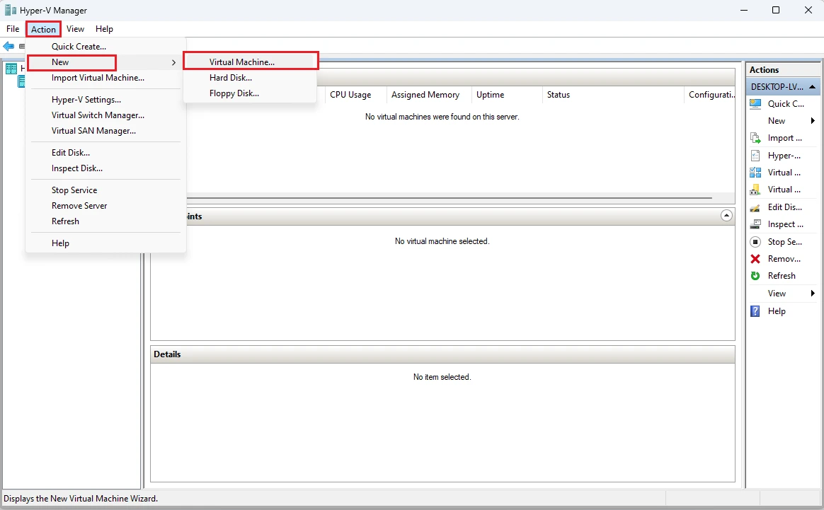
Task: Select New in the Action menu
Action: (105, 62)
